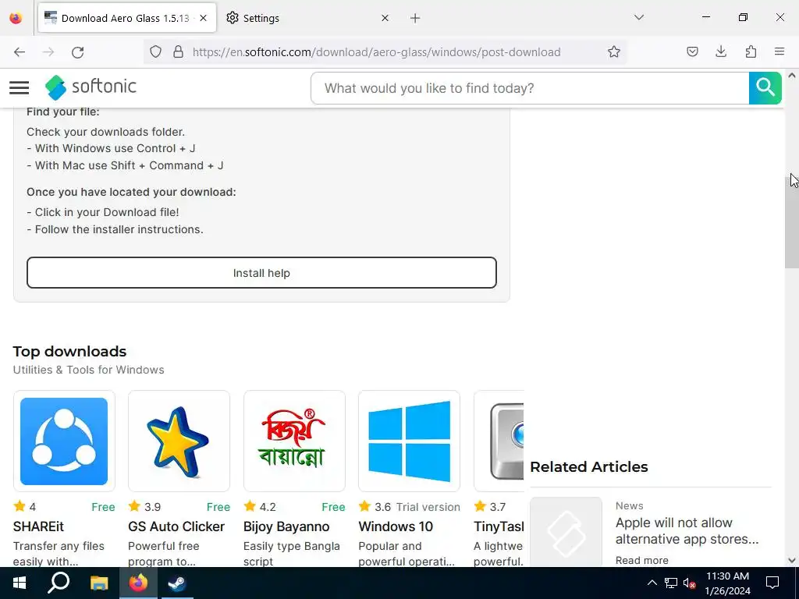Viewport: 799px width, 599px height.
Task: Click the 4.2 rating for Bijoy Bayanno
Action: pyautogui.click(x=268, y=507)
